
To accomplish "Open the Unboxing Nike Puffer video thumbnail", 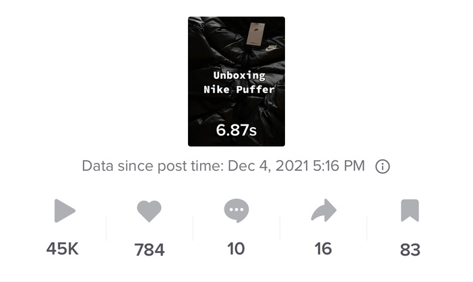I will point(236,81).
